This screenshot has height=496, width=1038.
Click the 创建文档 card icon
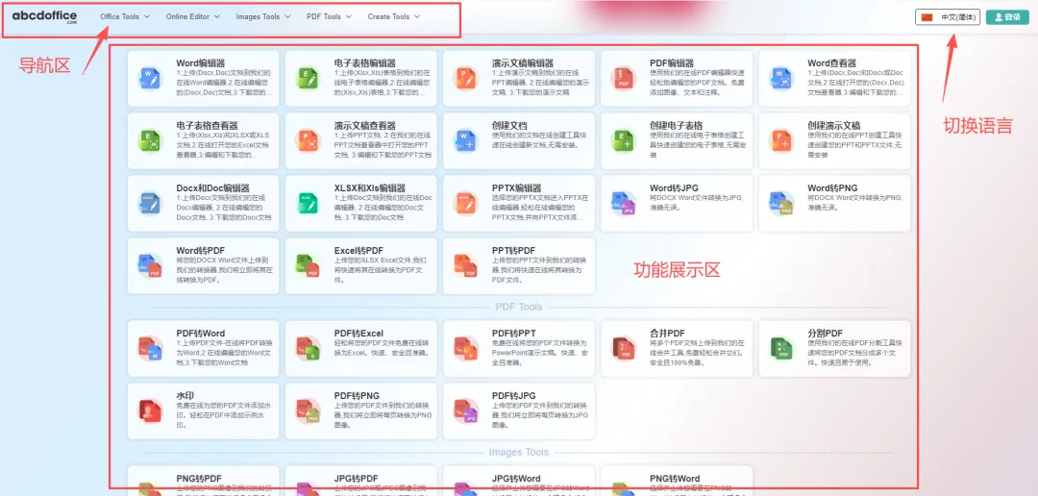click(465, 140)
